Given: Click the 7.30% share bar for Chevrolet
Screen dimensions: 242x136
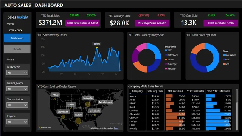Looking at the screenshot, I should pos(219,114).
